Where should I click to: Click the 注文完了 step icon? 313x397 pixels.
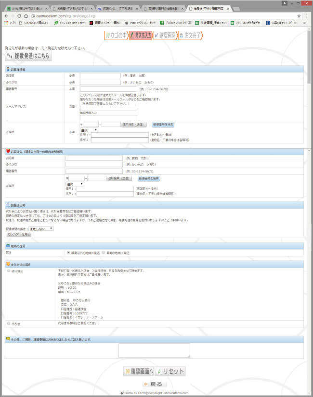pyautogui.click(x=190, y=35)
